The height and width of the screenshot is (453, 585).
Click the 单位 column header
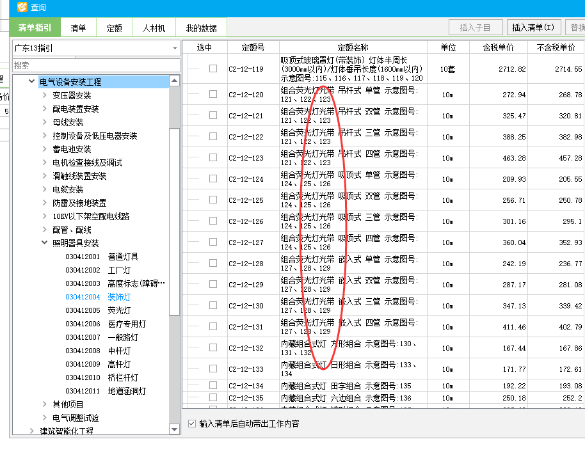pyautogui.click(x=448, y=47)
